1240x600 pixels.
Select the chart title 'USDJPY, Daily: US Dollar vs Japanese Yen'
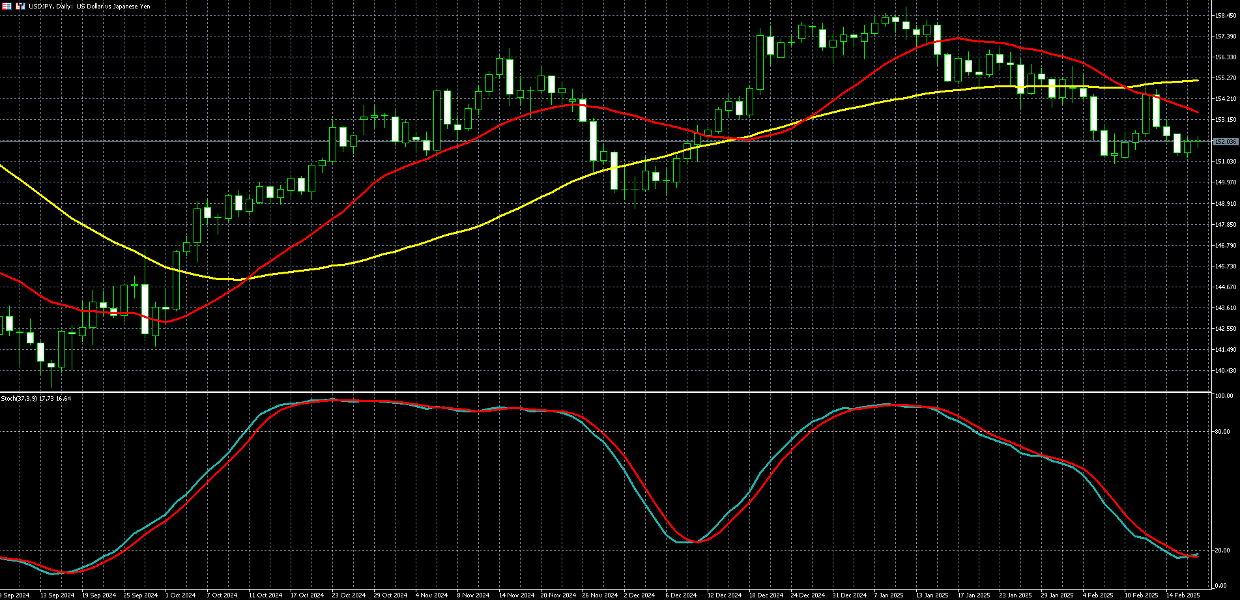click(89, 6)
